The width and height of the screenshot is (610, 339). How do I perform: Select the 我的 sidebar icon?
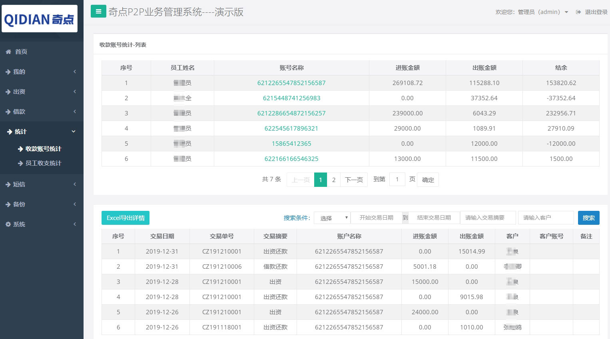(x=7, y=71)
